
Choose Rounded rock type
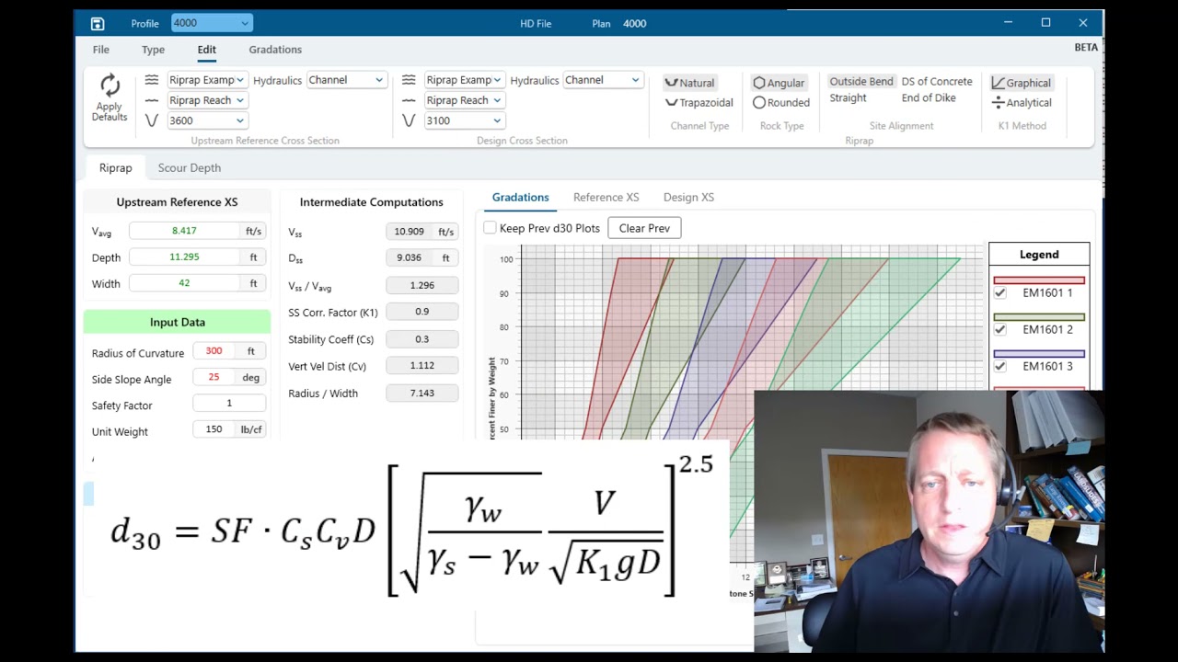point(781,103)
